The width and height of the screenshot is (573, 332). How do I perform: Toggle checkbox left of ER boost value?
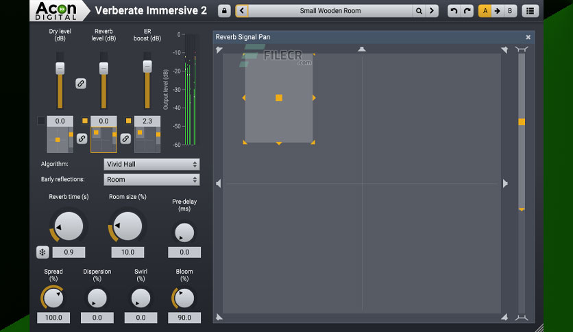(128, 120)
